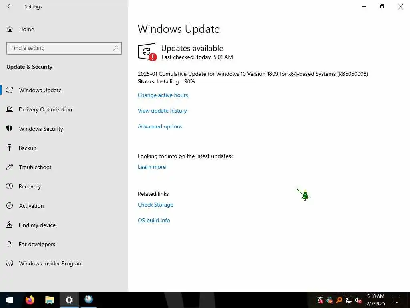Click the colorful tray icon with red badge
410x308 pixels.
pos(330,300)
